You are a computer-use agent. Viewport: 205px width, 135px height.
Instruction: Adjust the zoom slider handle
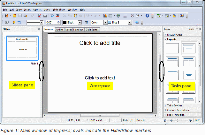coord(171,121)
